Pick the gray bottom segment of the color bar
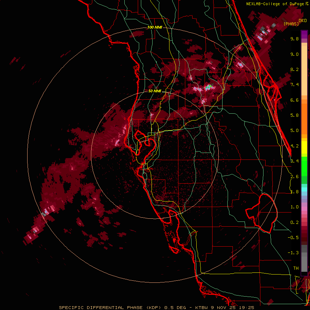This screenshot has width=310, height=310. click(304, 259)
